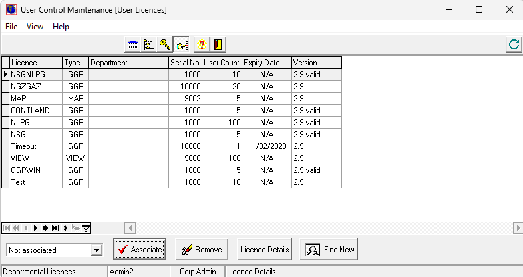Select the Timeout licence cell
523x277 pixels.
[36, 146]
